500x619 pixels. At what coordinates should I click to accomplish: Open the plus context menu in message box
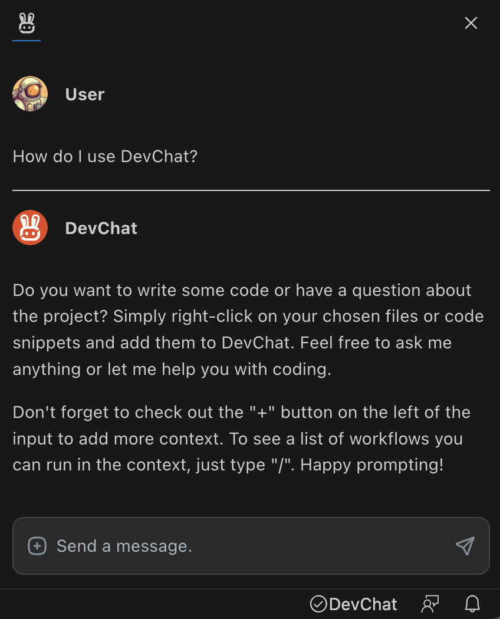[37, 546]
